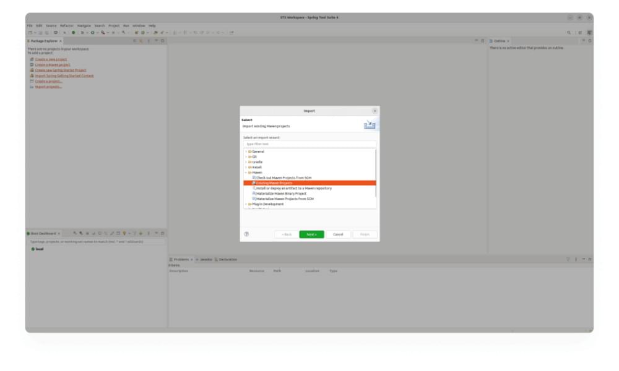This screenshot has height=371, width=619.
Task: Switch to the Javadoc tab
Action: (205, 259)
